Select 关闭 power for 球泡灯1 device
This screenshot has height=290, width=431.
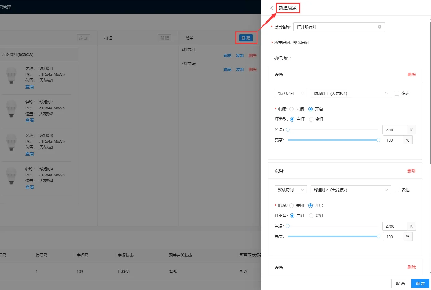coord(292,109)
